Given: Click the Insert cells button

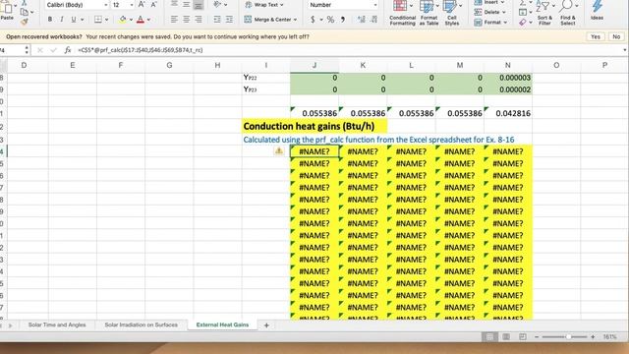Looking at the screenshot, I should 489,2.
